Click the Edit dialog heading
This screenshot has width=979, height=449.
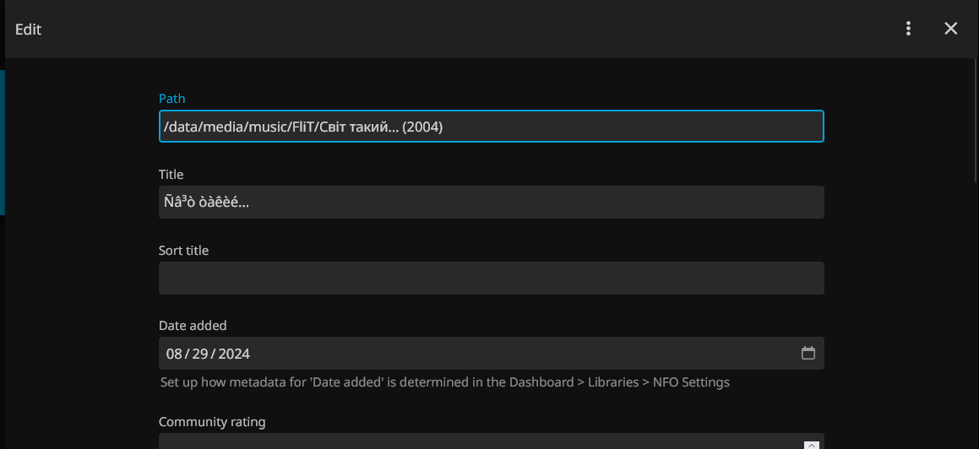pyautogui.click(x=28, y=30)
